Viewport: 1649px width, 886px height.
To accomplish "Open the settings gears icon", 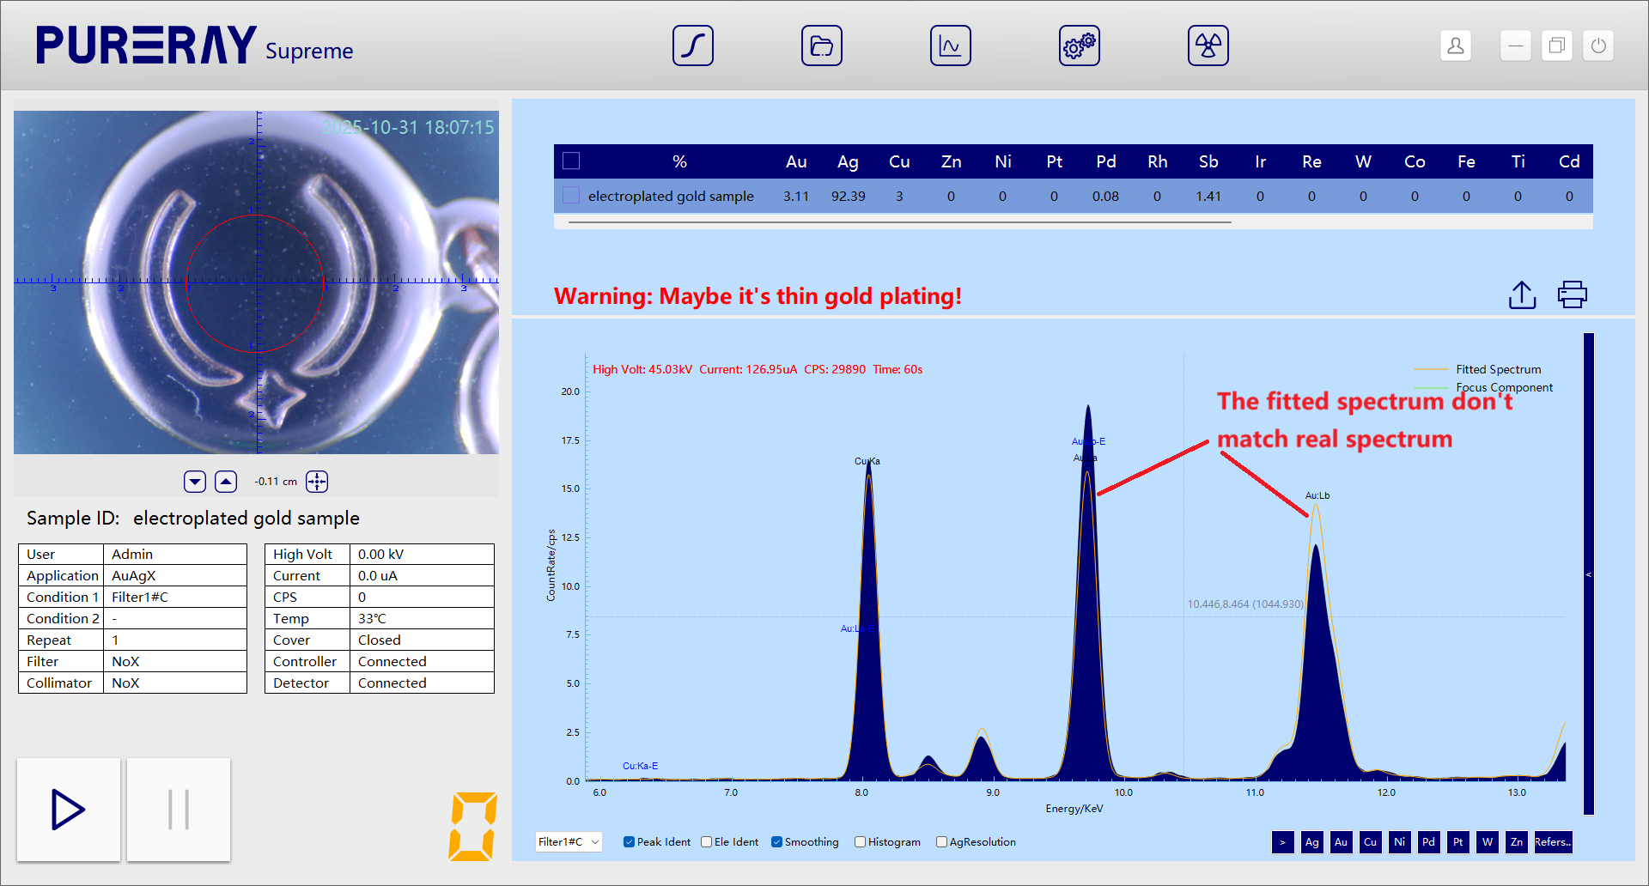I will [1079, 46].
